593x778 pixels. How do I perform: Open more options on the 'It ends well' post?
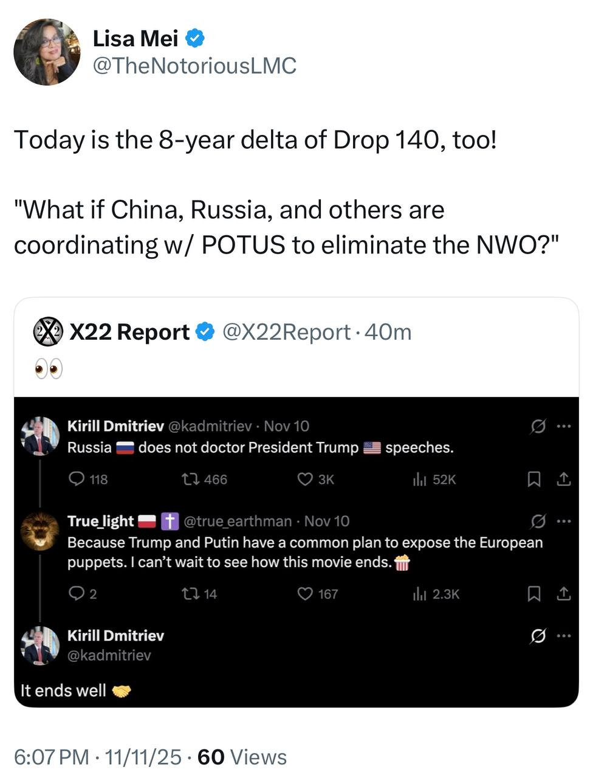click(564, 636)
